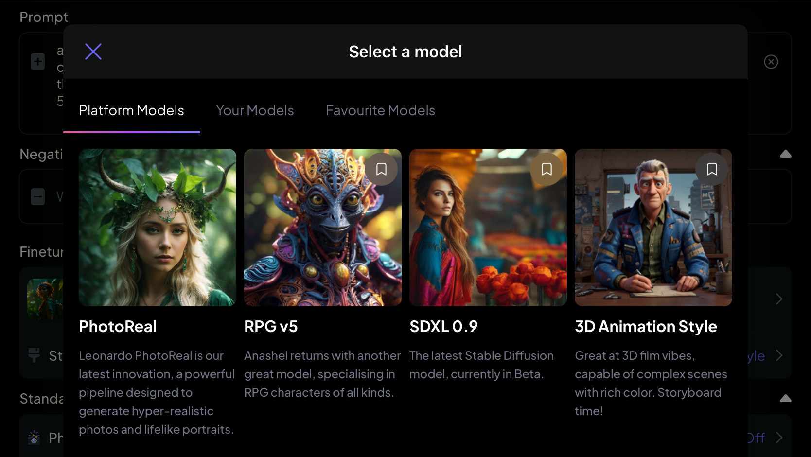This screenshot has width=811, height=457.
Task: Switch to Your Models tab
Action: pos(255,110)
